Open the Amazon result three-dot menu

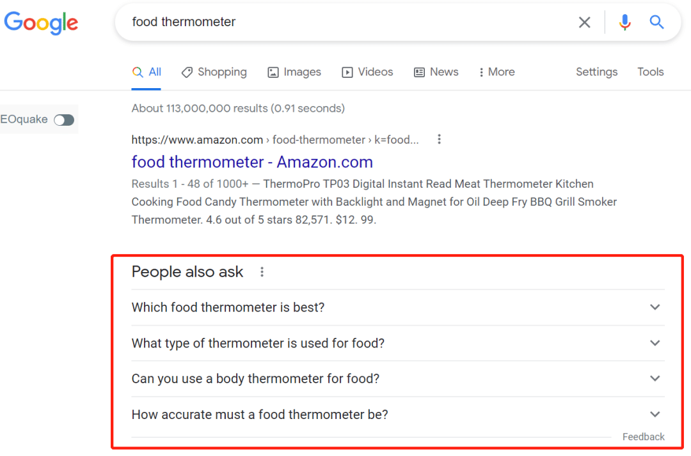pos(439,139)
